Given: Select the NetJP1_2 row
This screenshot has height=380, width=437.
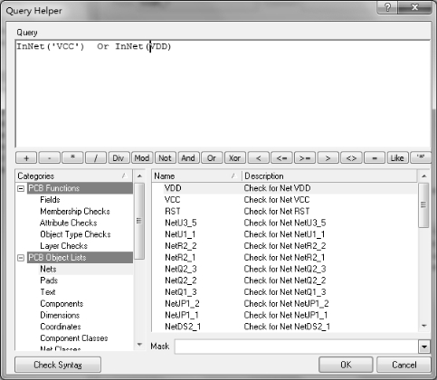Looking at the screenshot, I should tap(284, 304).
